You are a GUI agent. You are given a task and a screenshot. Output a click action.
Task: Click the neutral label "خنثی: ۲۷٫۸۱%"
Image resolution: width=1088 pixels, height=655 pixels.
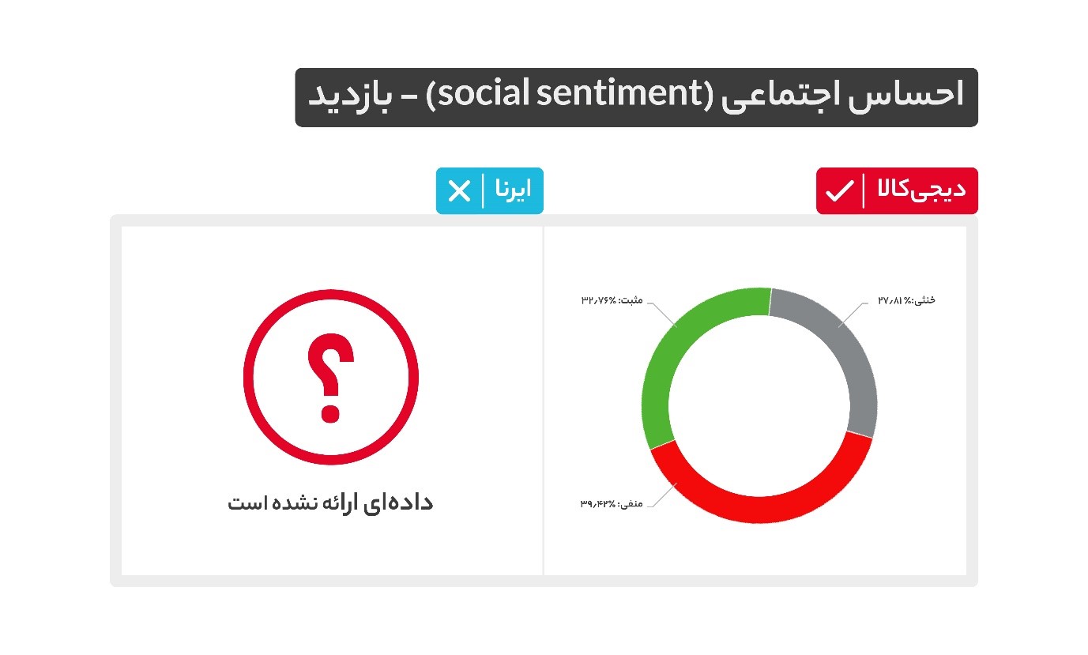[x=906, y=300]
